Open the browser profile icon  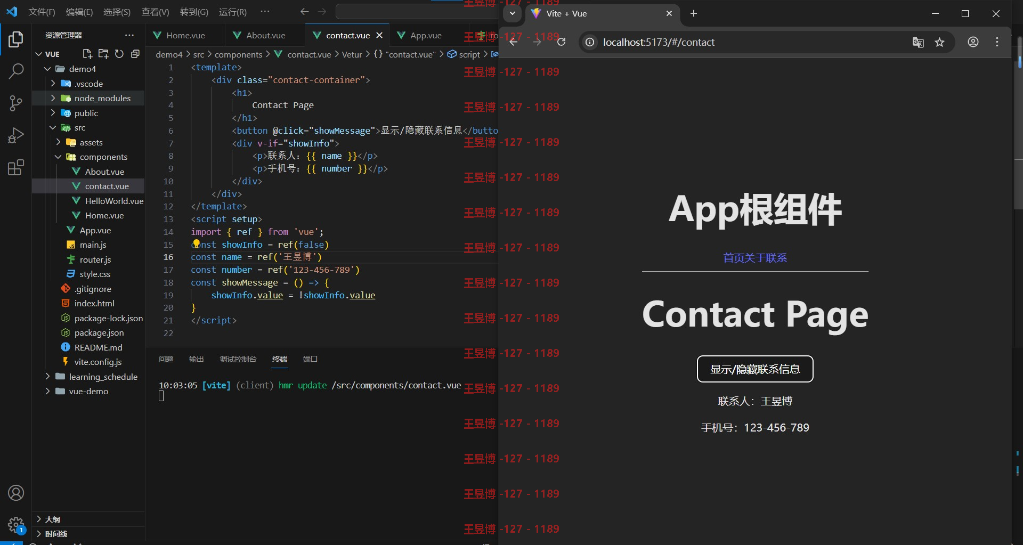(973, 42)
